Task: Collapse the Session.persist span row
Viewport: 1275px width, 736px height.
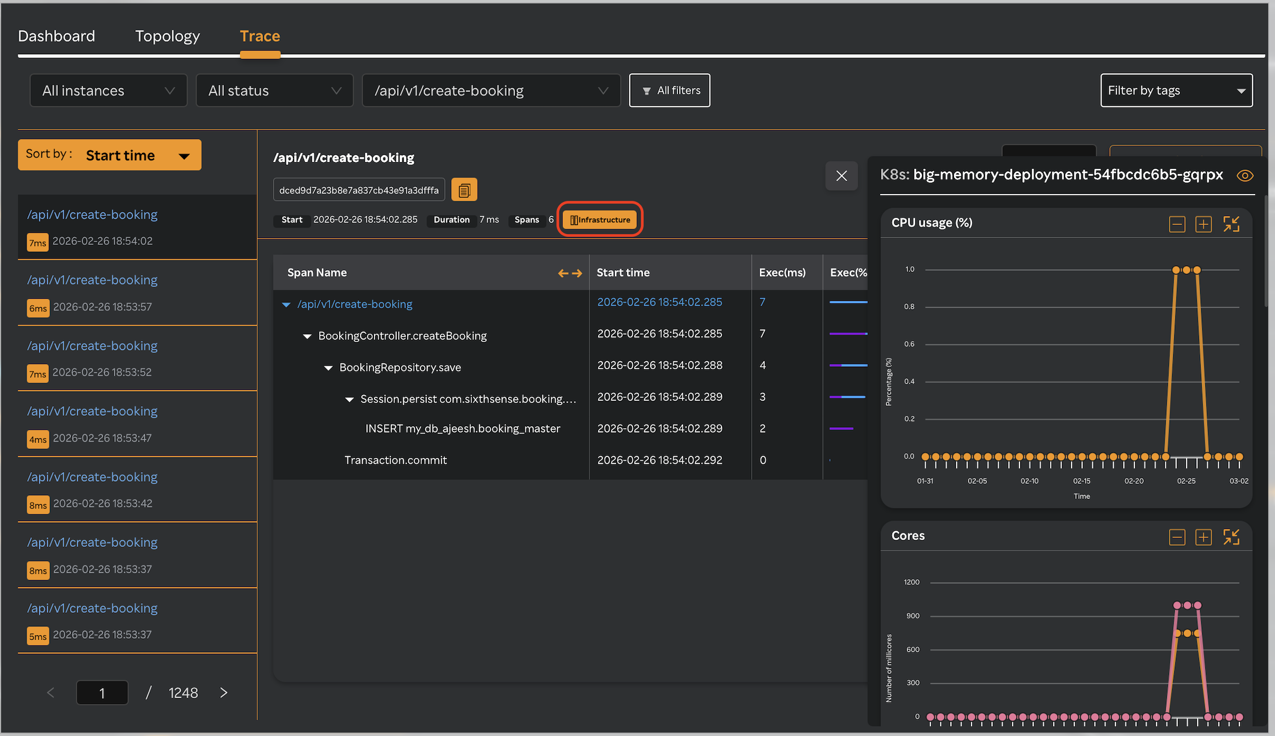Action: 349,400
